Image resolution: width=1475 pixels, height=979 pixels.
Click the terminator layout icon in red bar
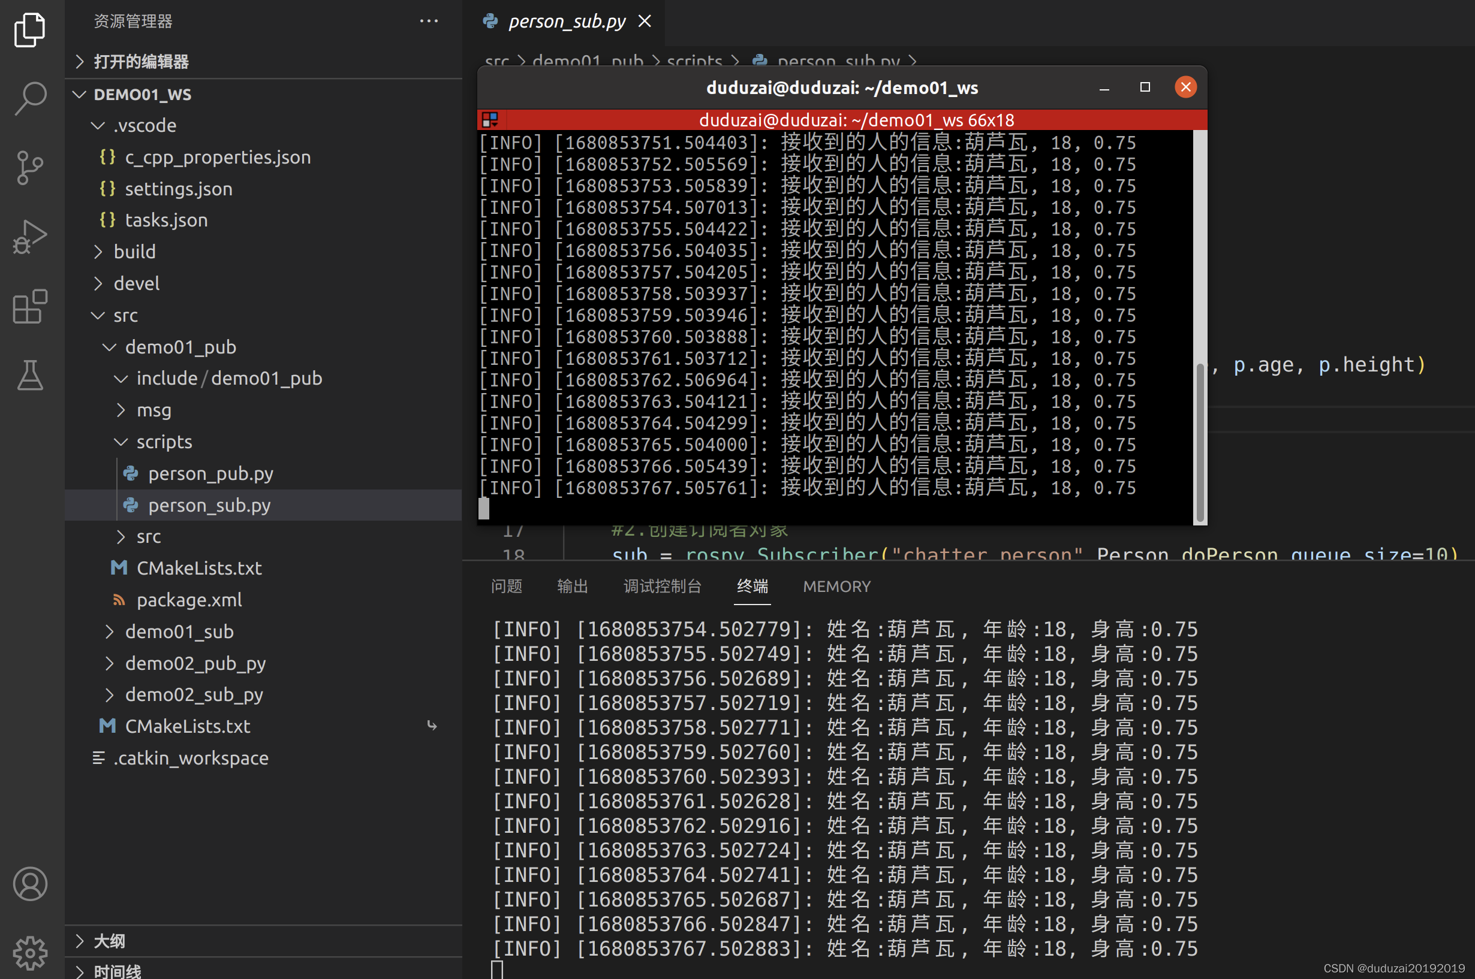coord(490,119)
